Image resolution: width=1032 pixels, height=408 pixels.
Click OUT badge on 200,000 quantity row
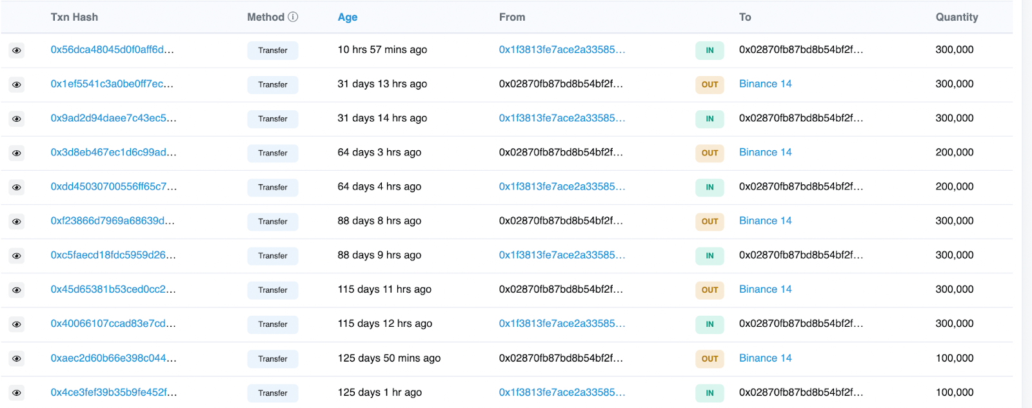coord(709,153)
